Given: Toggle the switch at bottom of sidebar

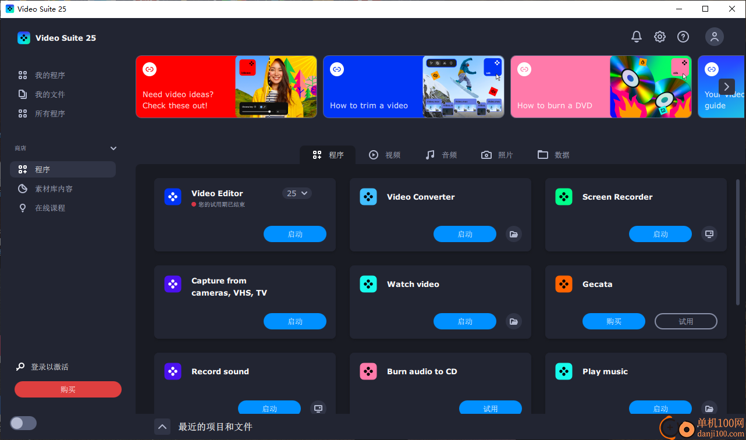Looking at the screenshot, I should coord(23,423).
